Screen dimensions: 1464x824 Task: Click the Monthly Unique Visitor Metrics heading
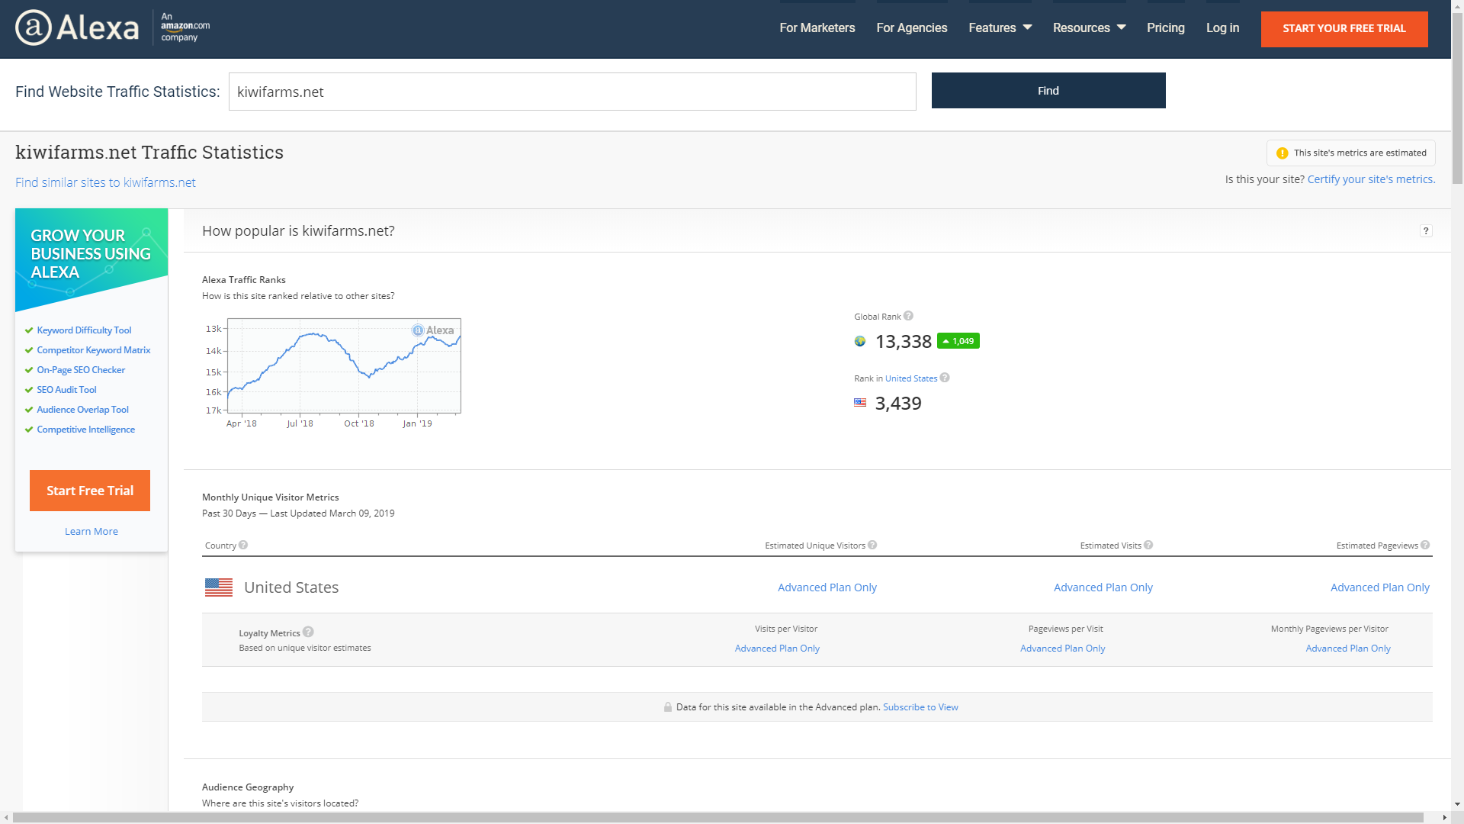[x=271, y=497]
